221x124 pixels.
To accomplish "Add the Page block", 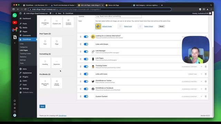I will (57, 42).
